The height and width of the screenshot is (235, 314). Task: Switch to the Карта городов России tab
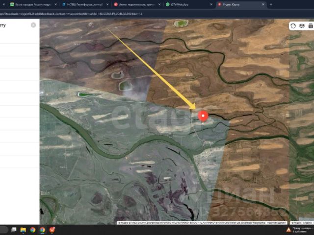[x=33, y=4]
